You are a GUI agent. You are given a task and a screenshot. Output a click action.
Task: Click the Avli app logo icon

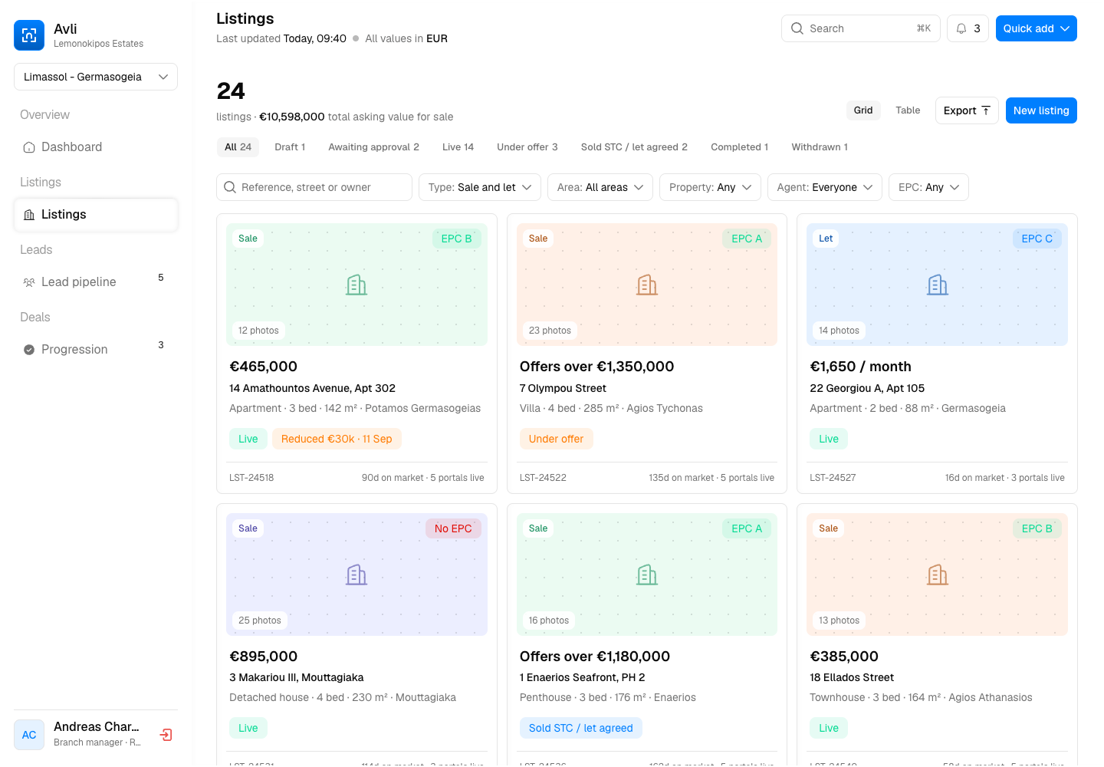(x=29, y=35)
